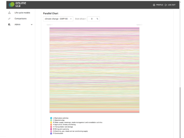Click the dropdown arrow of impact category selector
Image resolution: width=184 pixels, height=138 pixels.
tap(71, 19)
